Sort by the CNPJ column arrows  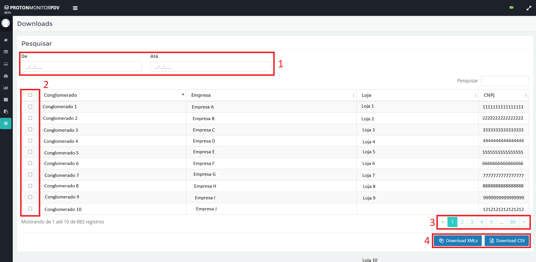point(526,95)
